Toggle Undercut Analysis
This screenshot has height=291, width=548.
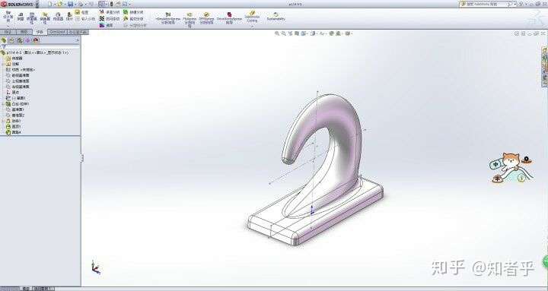[133, 18]
